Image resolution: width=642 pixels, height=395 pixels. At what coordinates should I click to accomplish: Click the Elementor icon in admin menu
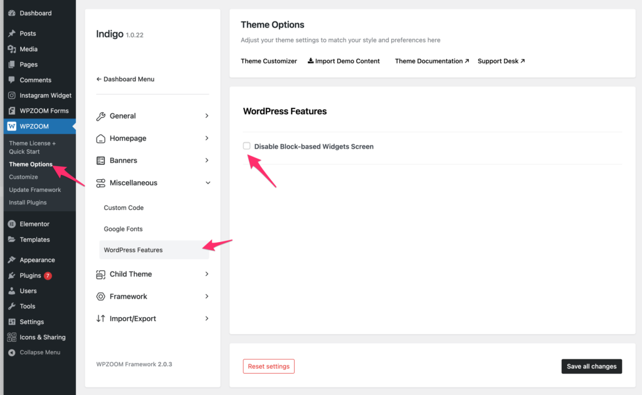(x=11, y=224)
